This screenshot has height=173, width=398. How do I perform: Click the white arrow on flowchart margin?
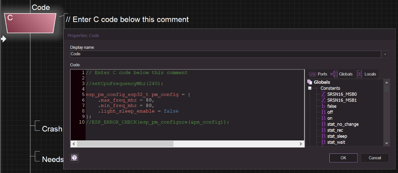click(x=3, y=39)
